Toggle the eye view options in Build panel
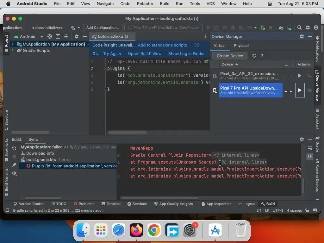This screenshot has width=324, height=243. click(14, 173)
